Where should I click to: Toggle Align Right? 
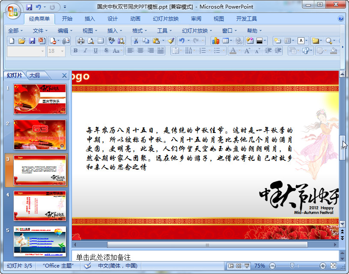(151, 51)
